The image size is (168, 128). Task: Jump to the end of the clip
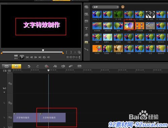[40, 57]
